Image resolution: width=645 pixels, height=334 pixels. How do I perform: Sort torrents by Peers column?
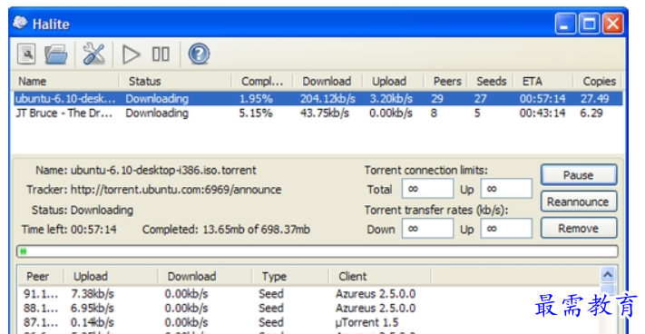(x=446, y=81)
